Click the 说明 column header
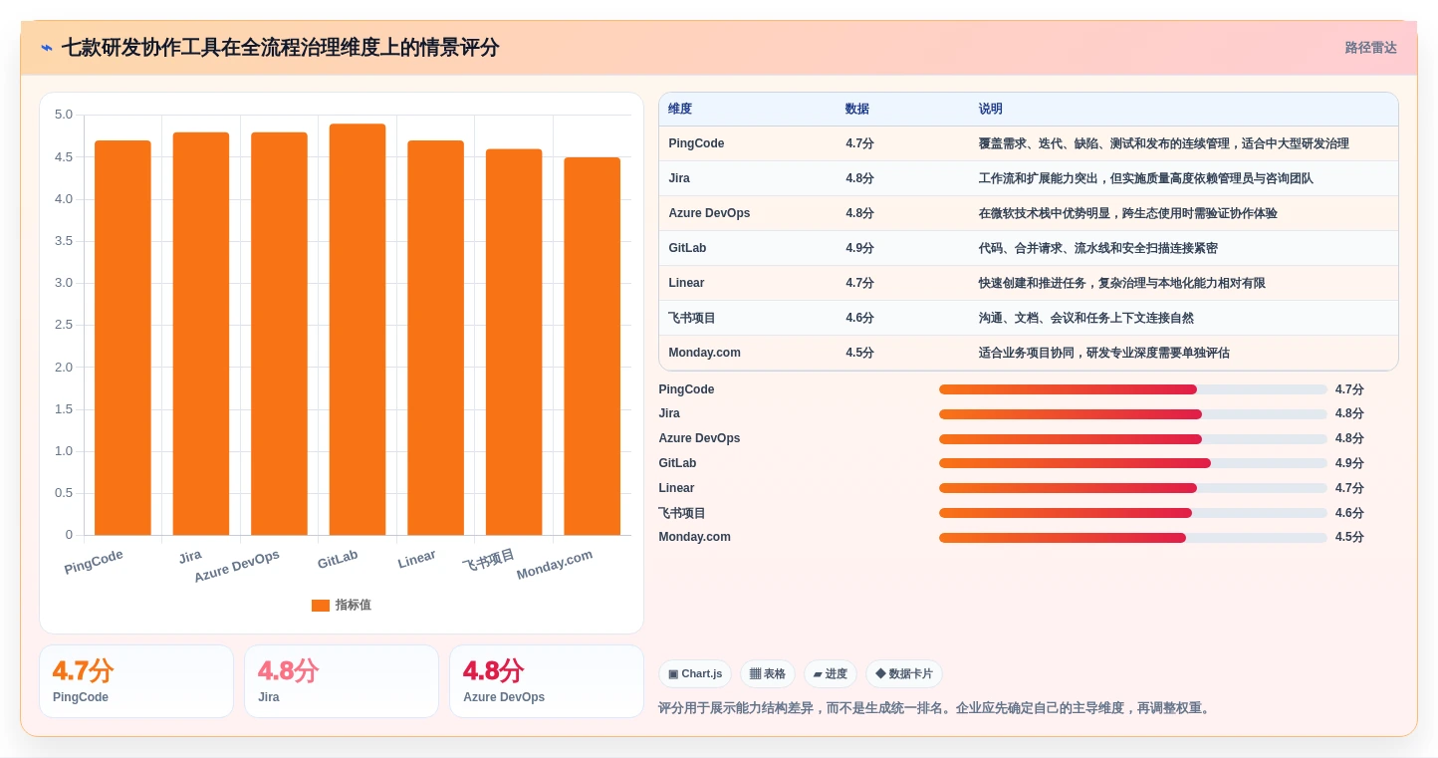 (991, 109)
